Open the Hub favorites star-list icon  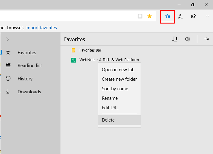click(x=167, y=16)
